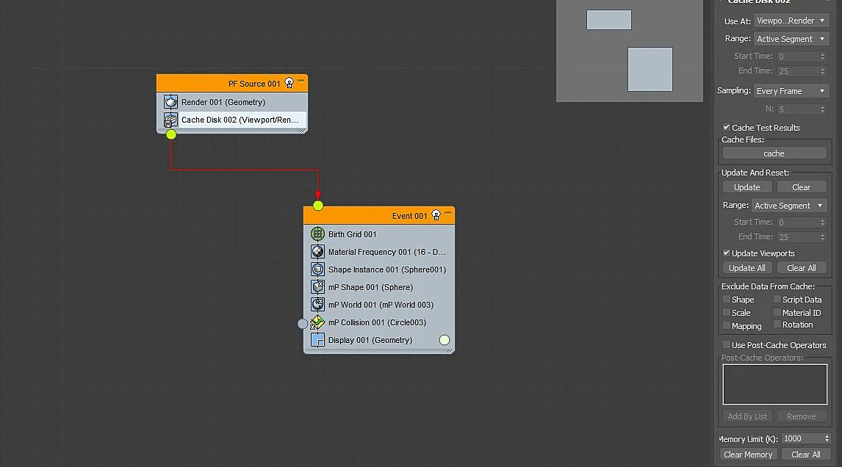842x467 pixels.
Task: Select mP World 001 row
Action: 379,304
